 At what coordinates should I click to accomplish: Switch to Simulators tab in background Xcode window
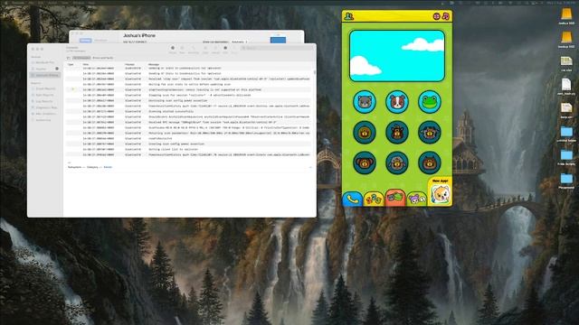point(100,40)
